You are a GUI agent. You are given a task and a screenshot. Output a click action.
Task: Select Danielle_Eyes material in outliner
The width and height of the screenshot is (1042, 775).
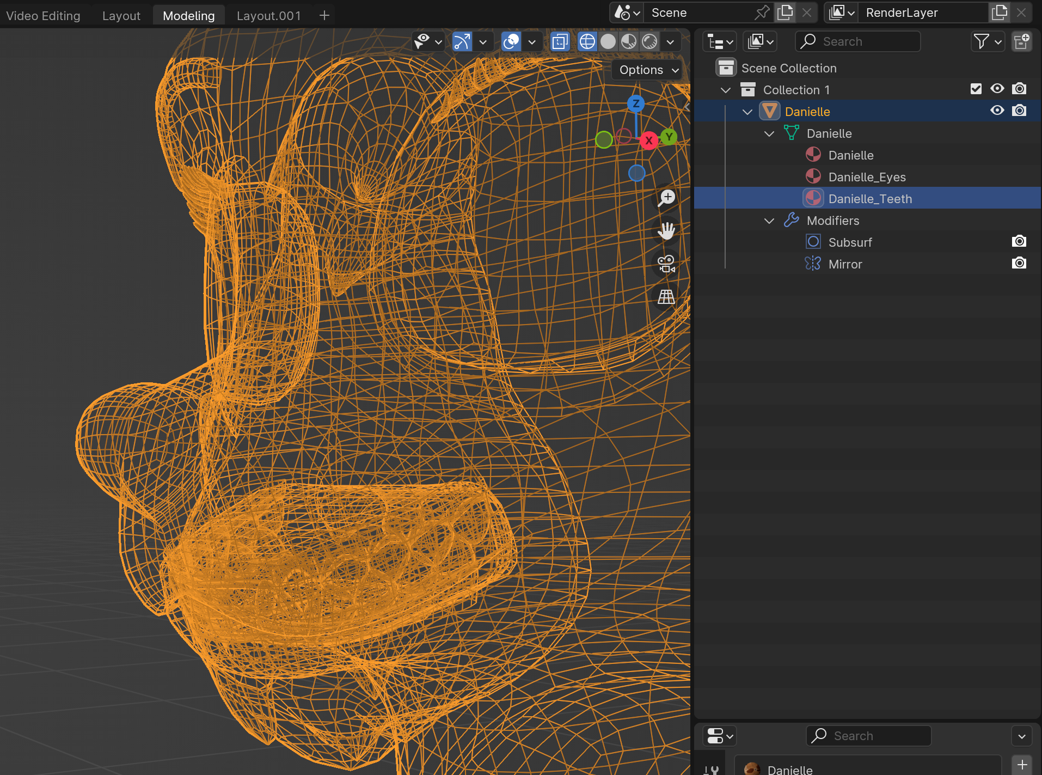coord(867,177)
